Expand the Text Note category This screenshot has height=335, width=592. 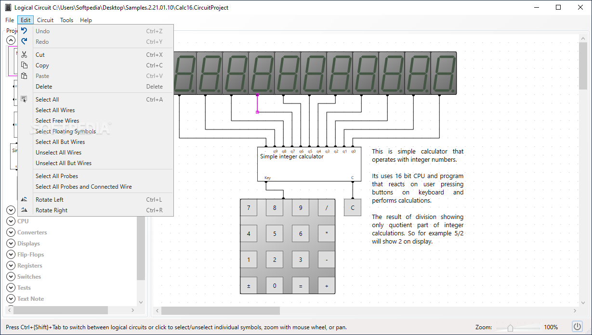[11, 299]
